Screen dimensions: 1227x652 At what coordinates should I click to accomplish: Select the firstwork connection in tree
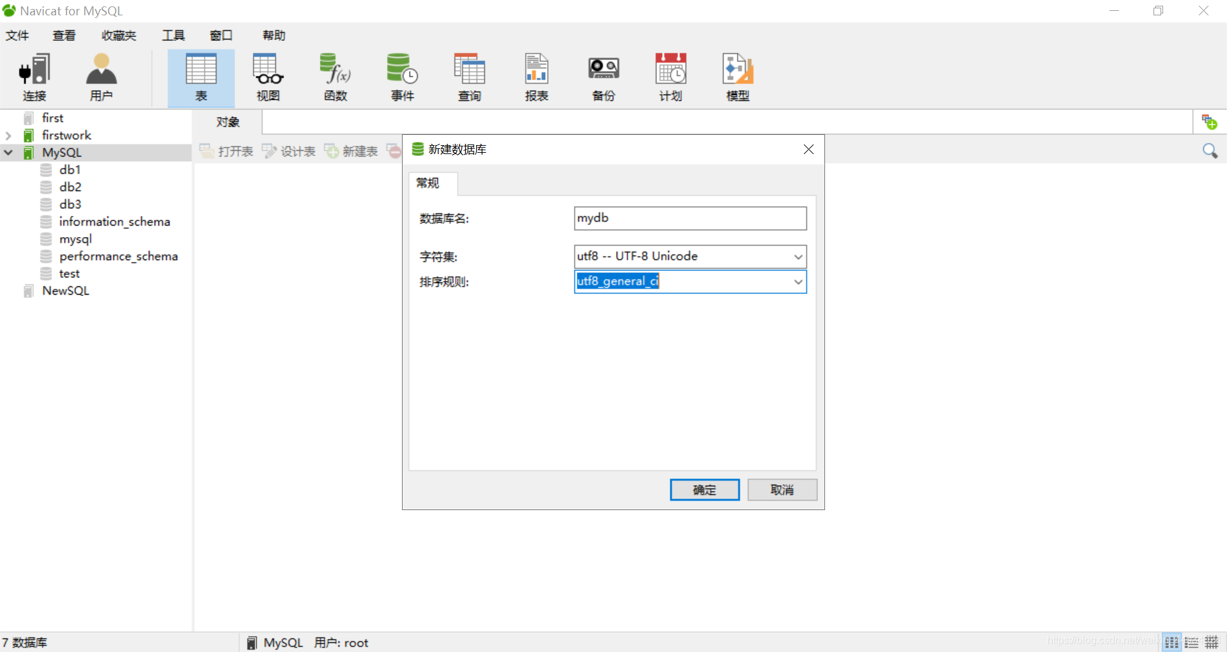click(x=66, y=136)
